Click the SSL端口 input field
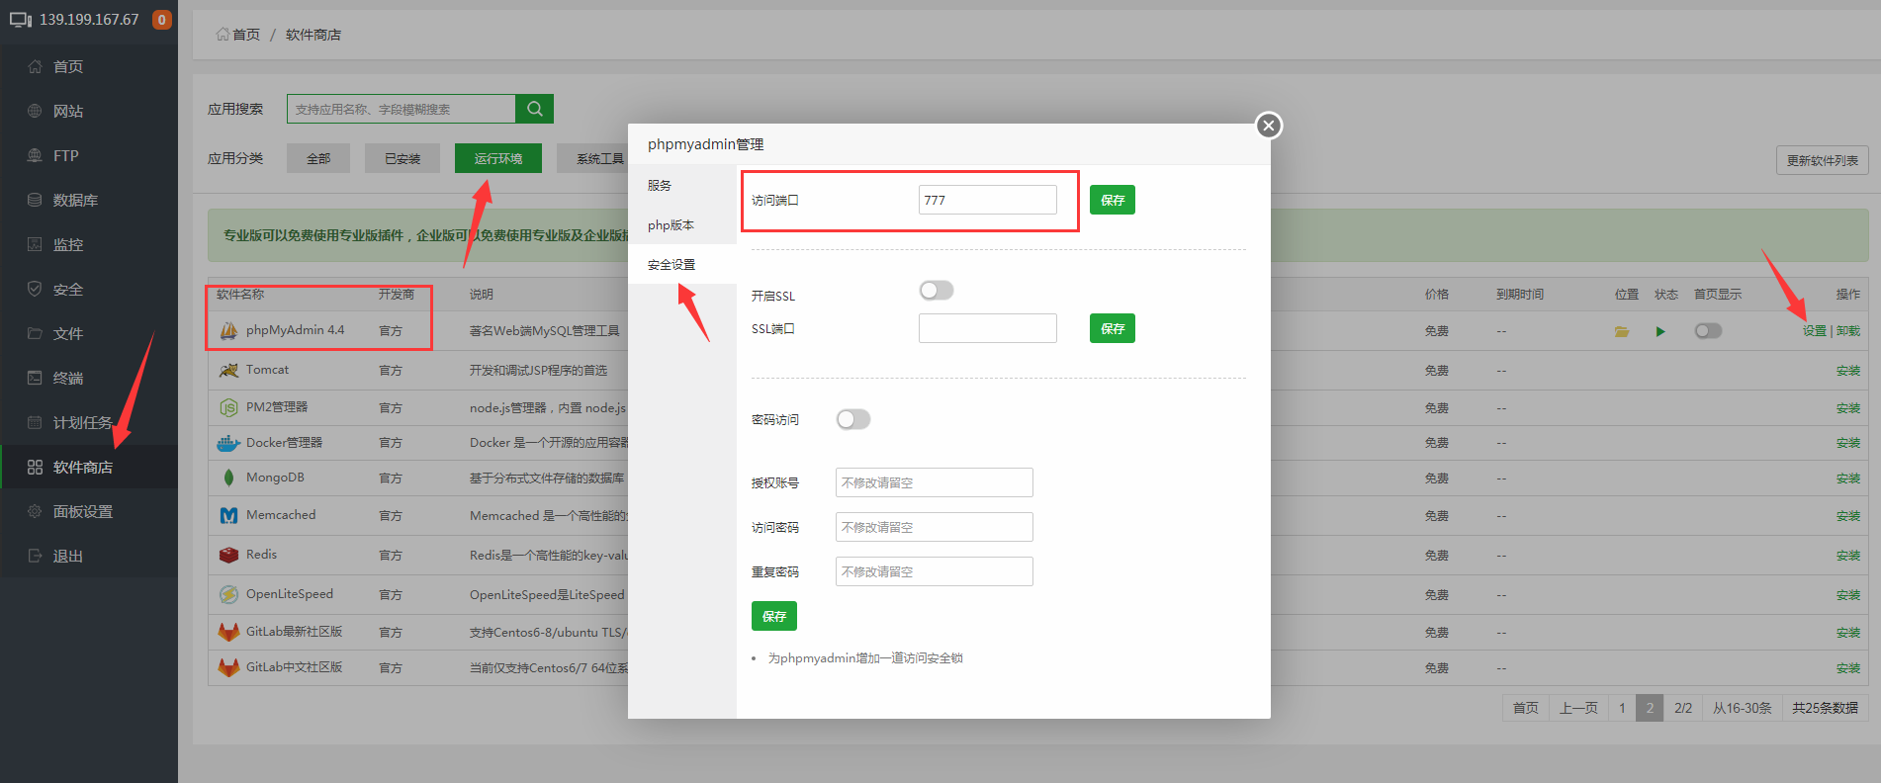1881x783 pixels. coord(988,328)
